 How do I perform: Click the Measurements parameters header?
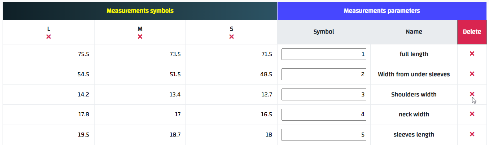click(x=382, y=11)
